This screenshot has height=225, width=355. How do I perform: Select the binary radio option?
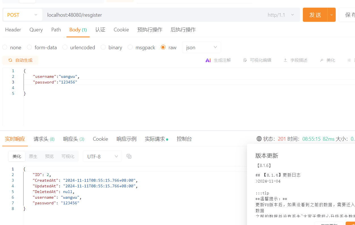coord(103,47)
